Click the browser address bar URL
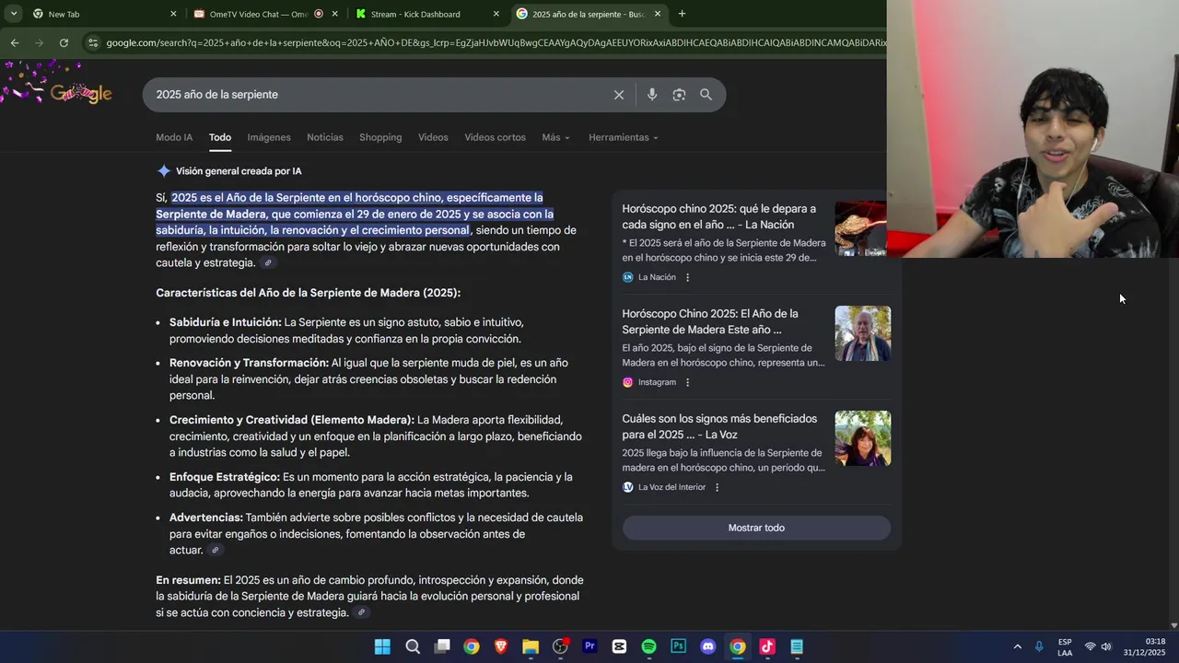1179x663 pixels. pyautogui.click(x=496, y=42)
